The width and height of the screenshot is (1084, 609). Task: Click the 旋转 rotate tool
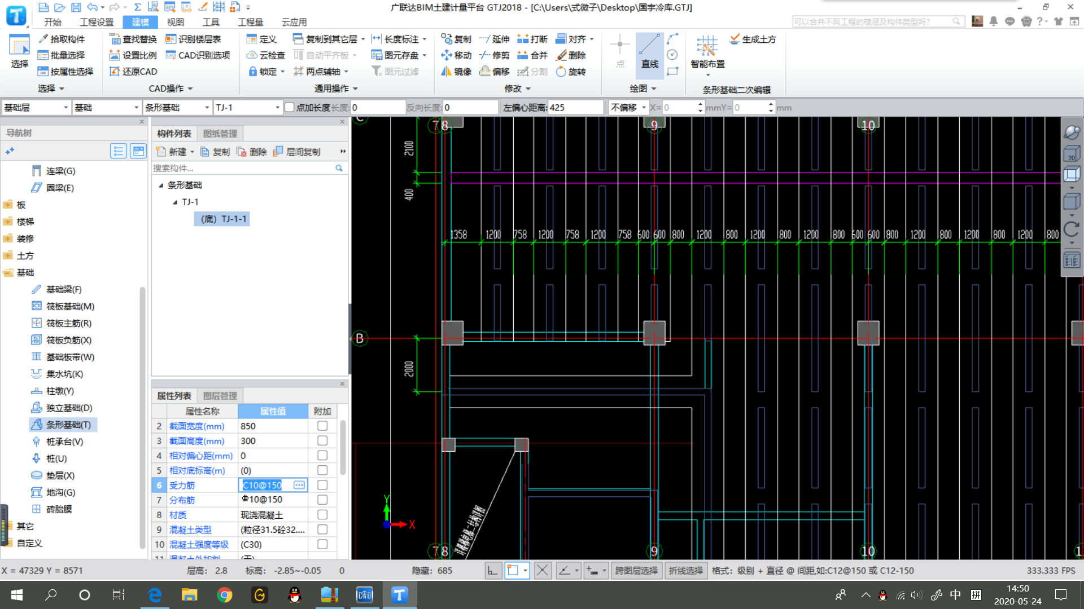click(571, 72)
